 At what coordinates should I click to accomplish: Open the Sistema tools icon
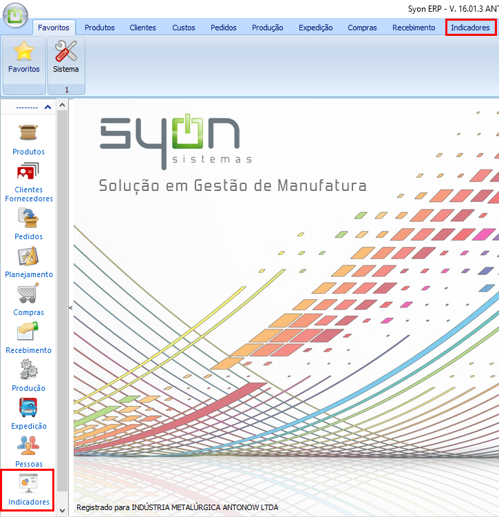click(66, 52)
